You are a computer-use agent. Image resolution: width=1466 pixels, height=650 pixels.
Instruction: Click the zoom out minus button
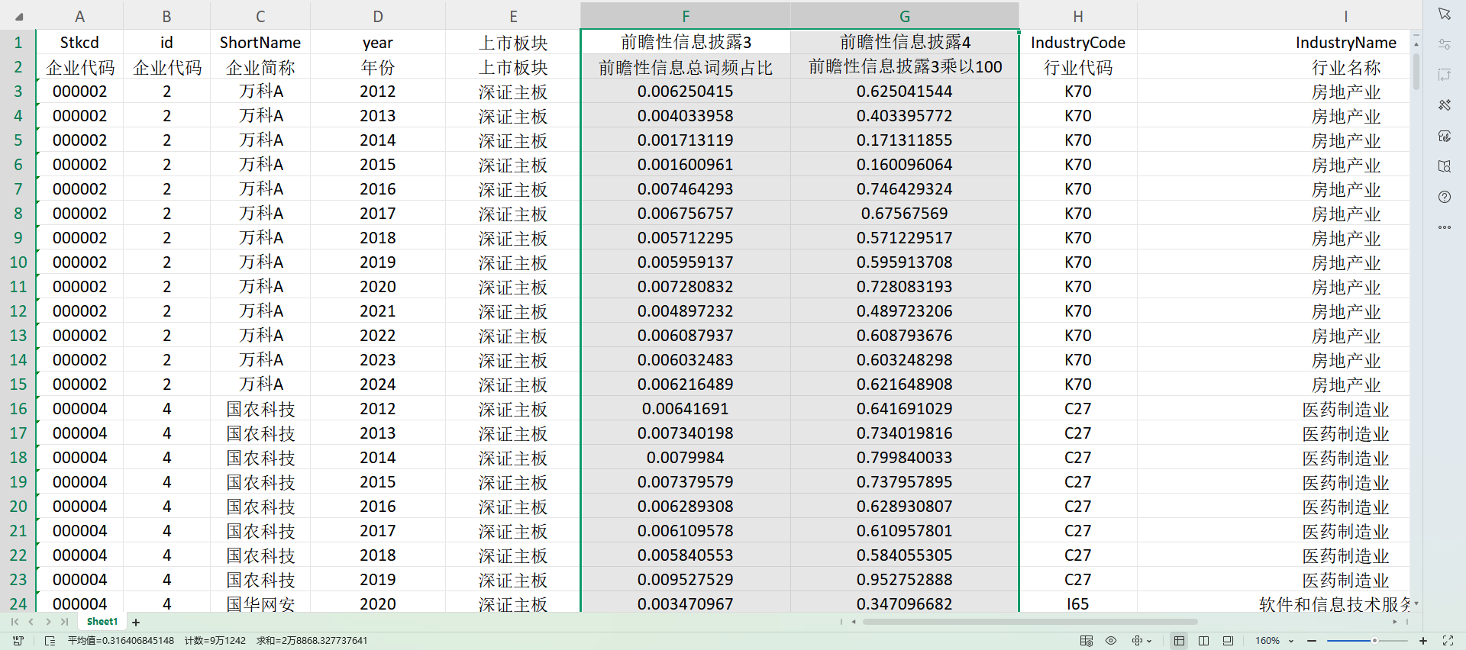pos(1312,641)
